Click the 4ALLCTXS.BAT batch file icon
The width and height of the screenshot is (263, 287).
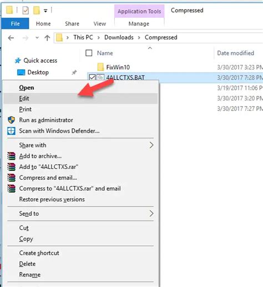pos(100,77)
